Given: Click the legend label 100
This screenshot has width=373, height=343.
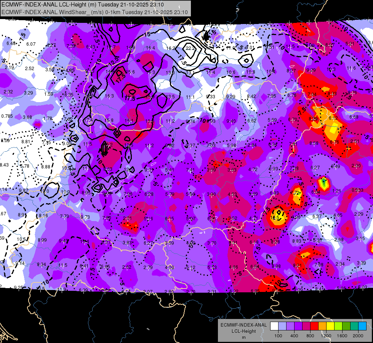Looking at the screenshot, I should tap(278, 336).
